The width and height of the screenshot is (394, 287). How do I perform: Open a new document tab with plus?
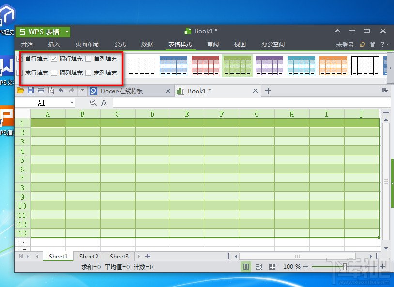coord(268,91)
